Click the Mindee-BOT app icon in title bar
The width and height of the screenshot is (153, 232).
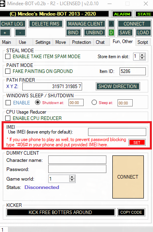[x=2, y=4]
